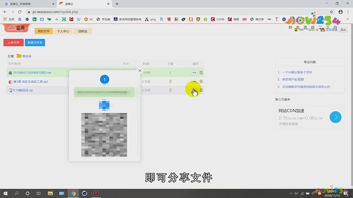Reload the page with the refresh icon
The image size is (353, 198).
pos(20,12)
